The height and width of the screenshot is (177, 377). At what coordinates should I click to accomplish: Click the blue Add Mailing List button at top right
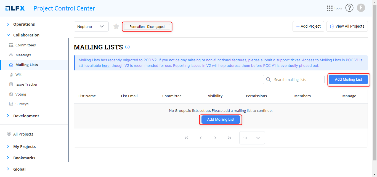[x=348, y=80]
